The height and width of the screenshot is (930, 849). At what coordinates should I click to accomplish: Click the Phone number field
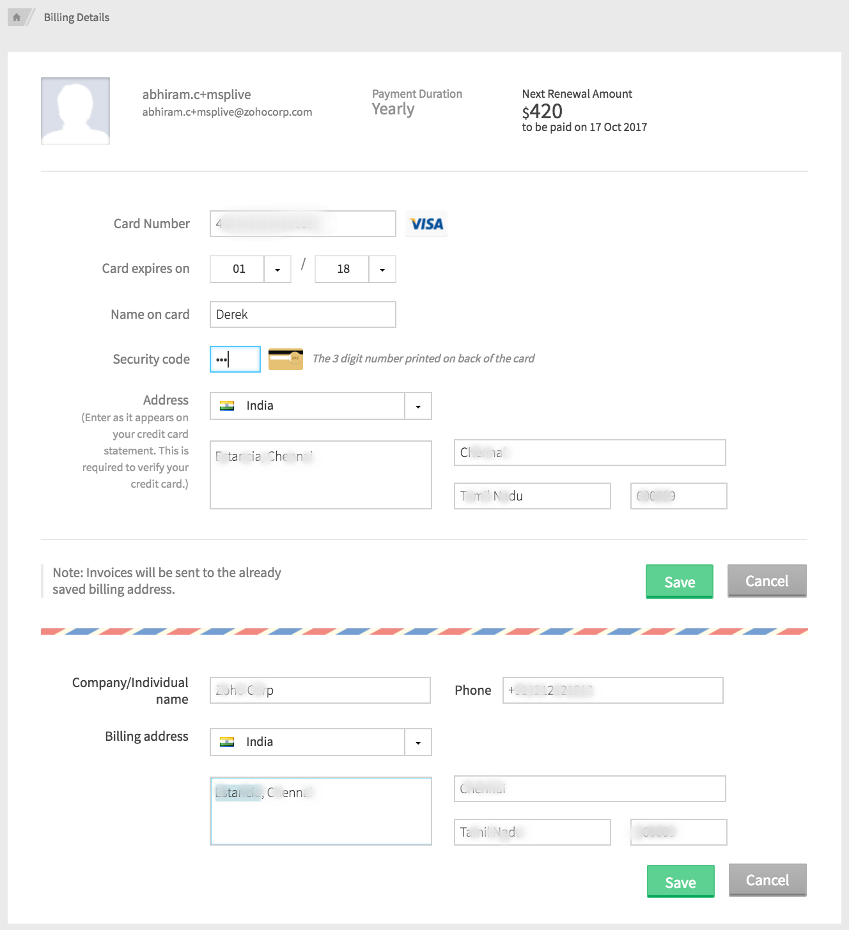pos(612,690)
